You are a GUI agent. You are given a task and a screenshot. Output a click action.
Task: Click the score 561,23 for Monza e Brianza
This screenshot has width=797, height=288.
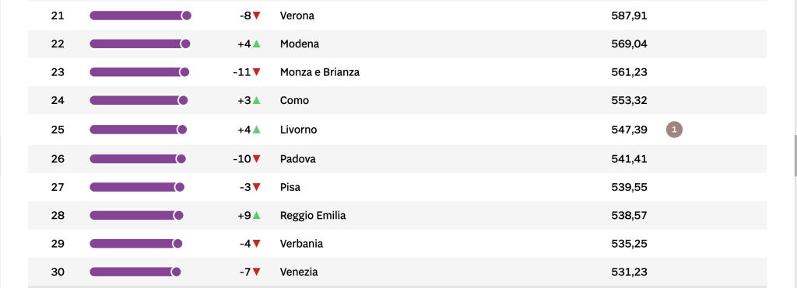[629, 72]
